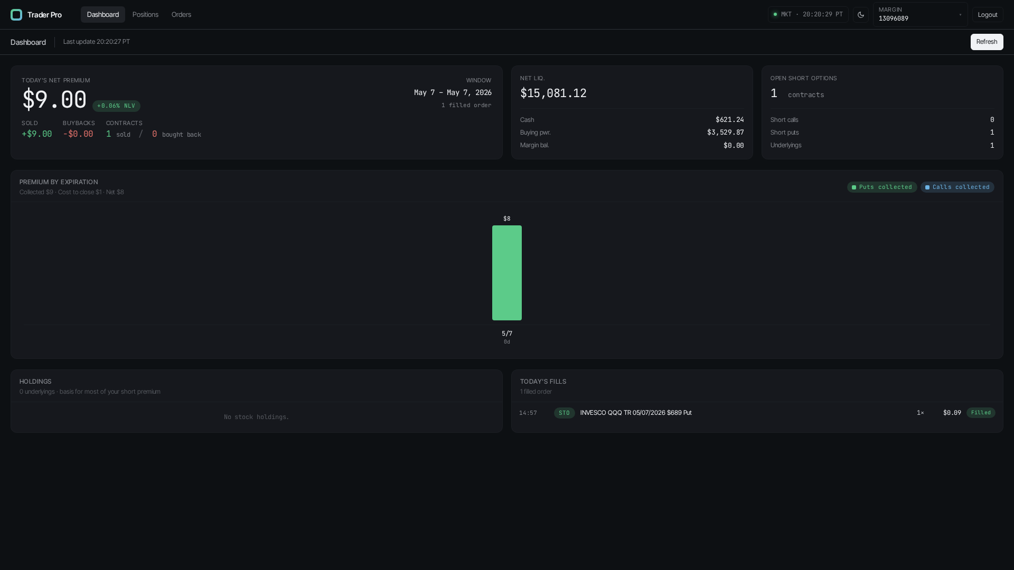Click the blue Calls collected swatch
This screenshot has height=570, width=1014.
coord(927,187)
